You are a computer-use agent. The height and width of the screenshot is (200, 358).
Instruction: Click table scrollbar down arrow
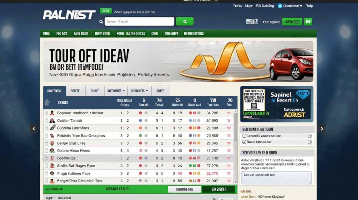click(x=236, y=182)
